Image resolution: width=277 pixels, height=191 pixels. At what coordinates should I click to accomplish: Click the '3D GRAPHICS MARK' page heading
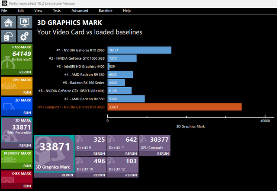point(70,23)
